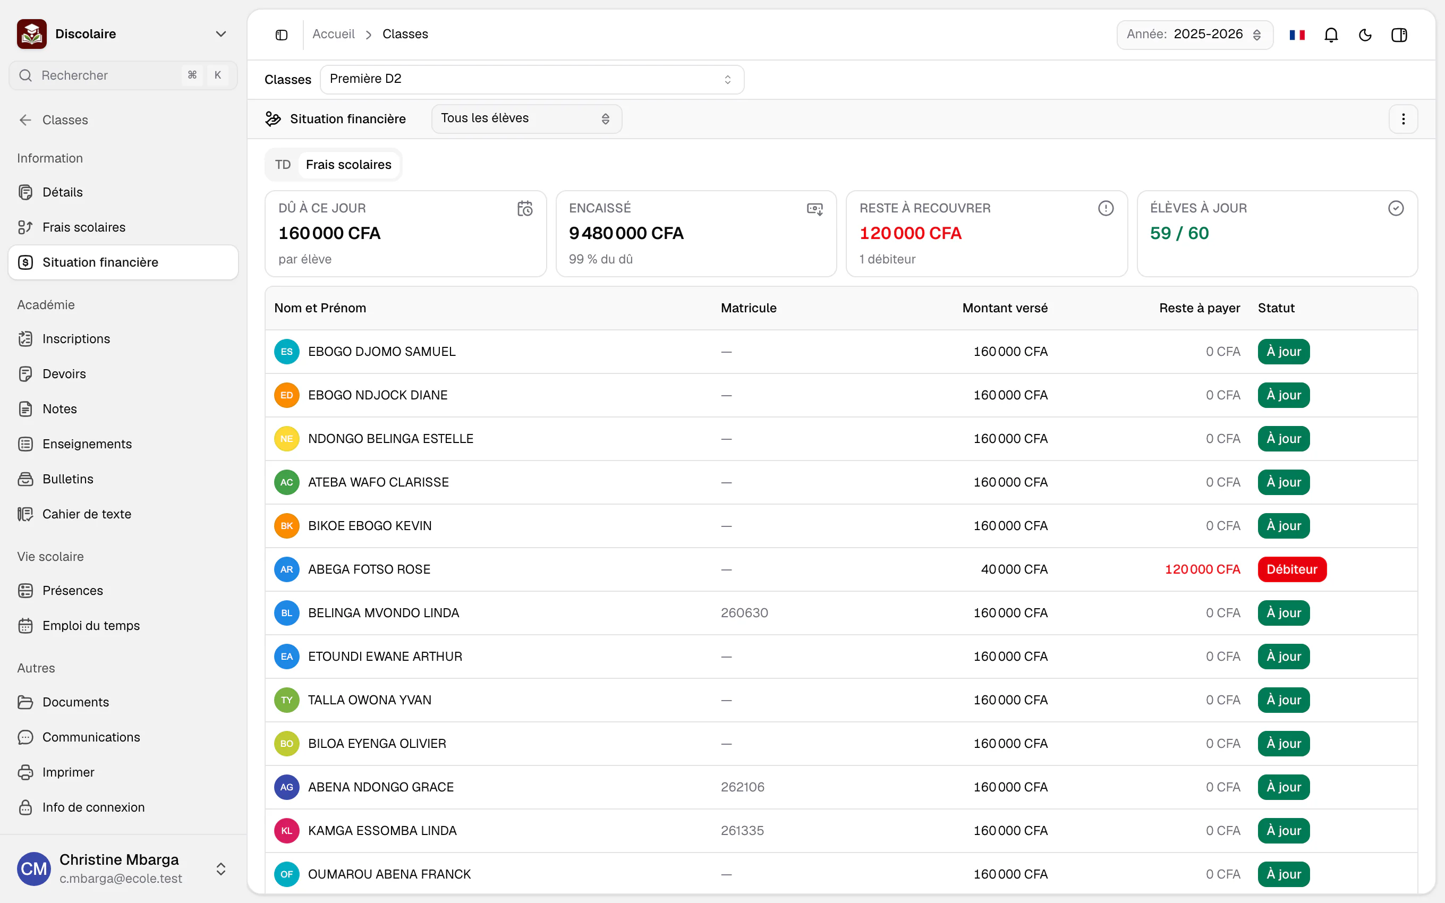1445x903 pixels.
Task: Go to Devoirs section
Action: [x=123, y=374]
